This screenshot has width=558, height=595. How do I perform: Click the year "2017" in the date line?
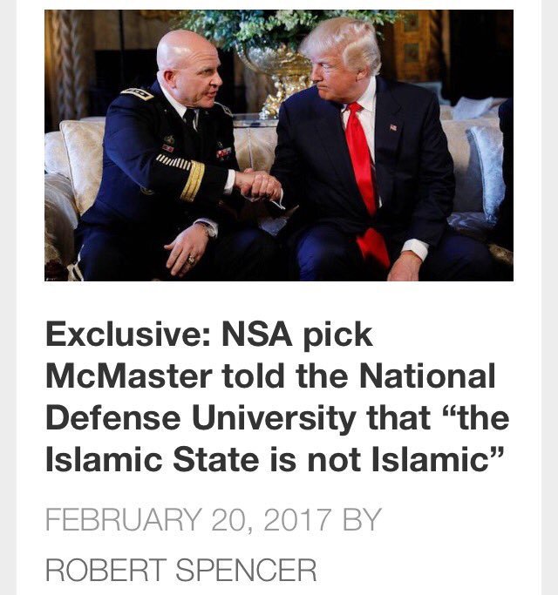296,520
